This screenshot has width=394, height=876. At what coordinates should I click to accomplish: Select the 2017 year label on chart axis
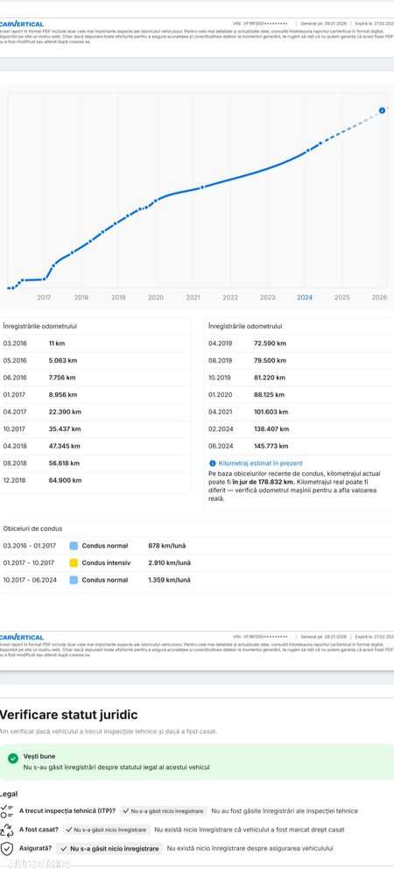44,298
